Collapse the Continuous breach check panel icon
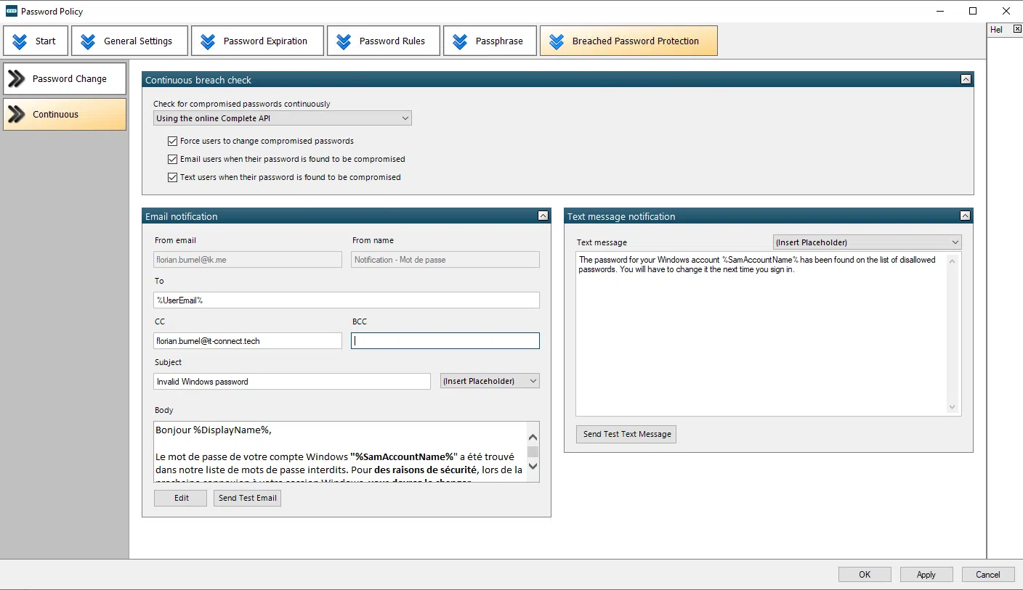Image resolution: width=1023 pixels, height=590 pixels. coord(966,78)
